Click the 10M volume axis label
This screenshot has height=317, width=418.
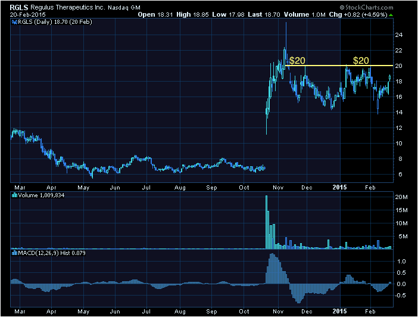[401, 223]
